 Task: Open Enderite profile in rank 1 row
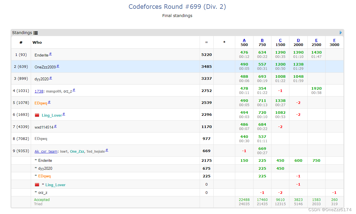42,55
